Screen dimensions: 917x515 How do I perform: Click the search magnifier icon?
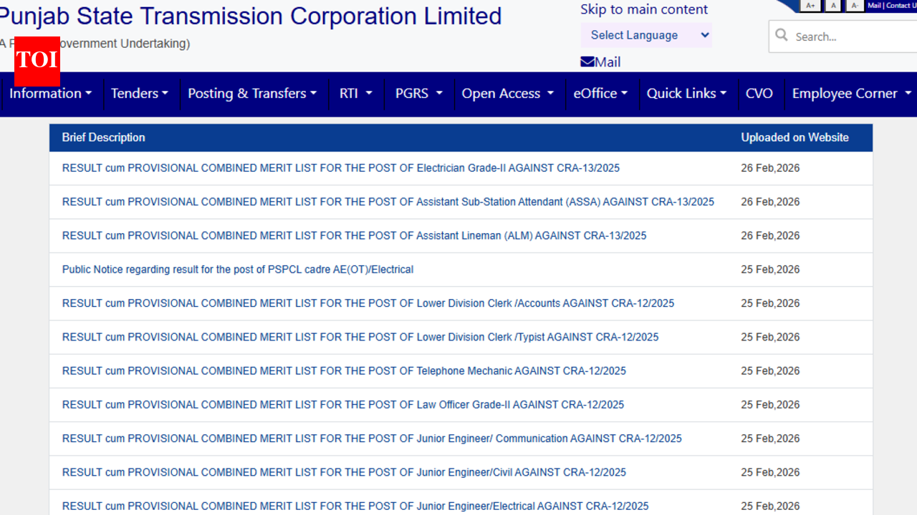[782, 36]
